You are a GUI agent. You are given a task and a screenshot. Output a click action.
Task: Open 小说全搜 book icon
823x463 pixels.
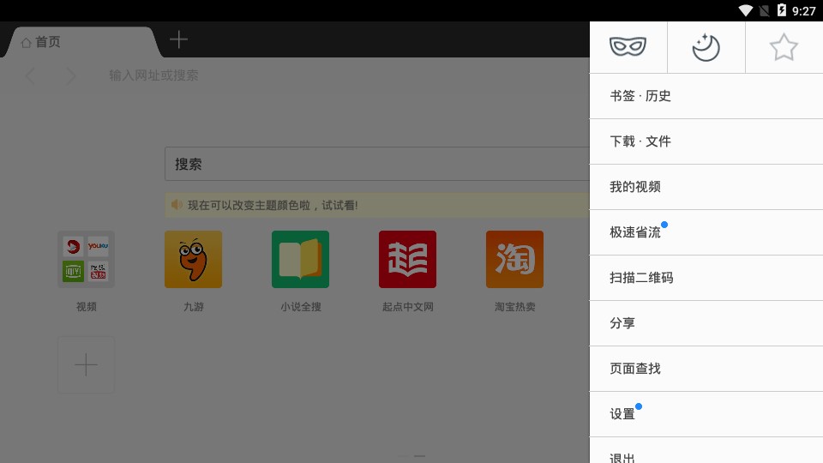pos(300,259)
